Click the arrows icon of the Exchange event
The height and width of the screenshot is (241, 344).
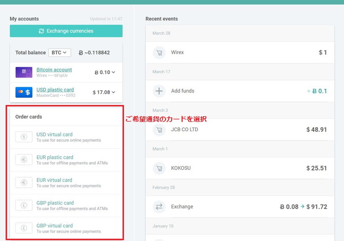click(x=159, y=207)
